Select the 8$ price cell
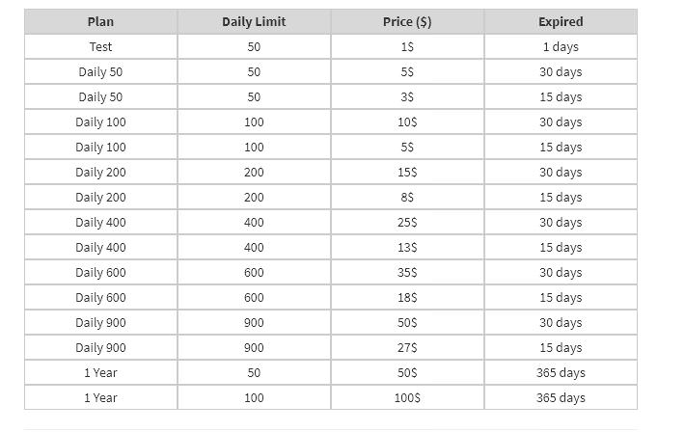This screenshot has width=685, height=432. pos(407,198)
